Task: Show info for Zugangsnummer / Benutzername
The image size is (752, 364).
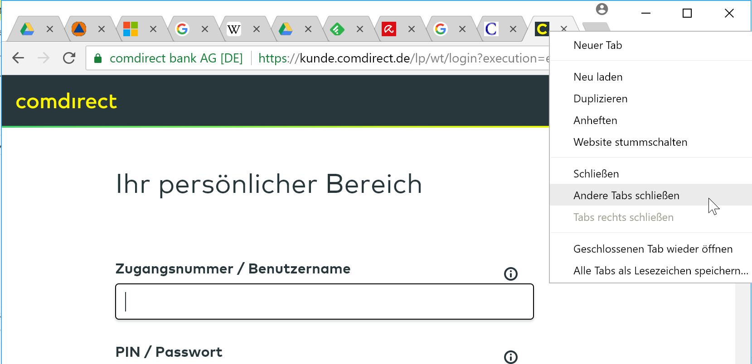Action: [x=511, y=273]
